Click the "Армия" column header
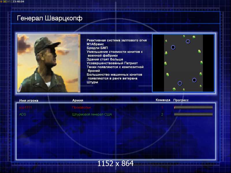 78,100
